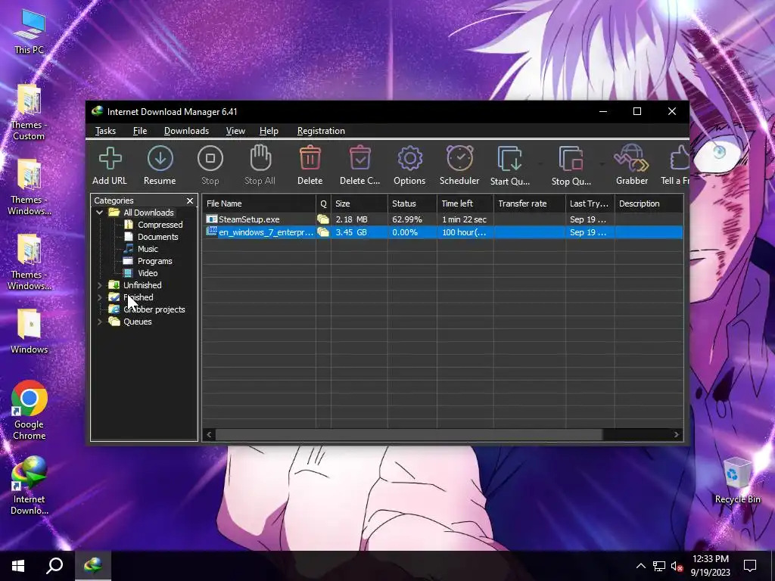Click the horizontal scrollbar left arrow

[209, 435]
